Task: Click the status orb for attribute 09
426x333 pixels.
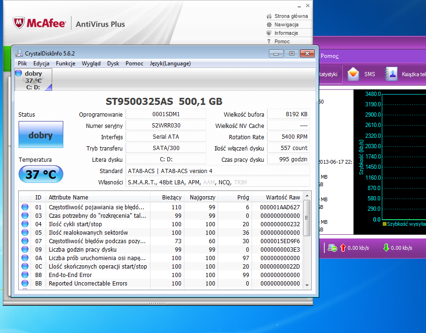Action: point(25,249)
